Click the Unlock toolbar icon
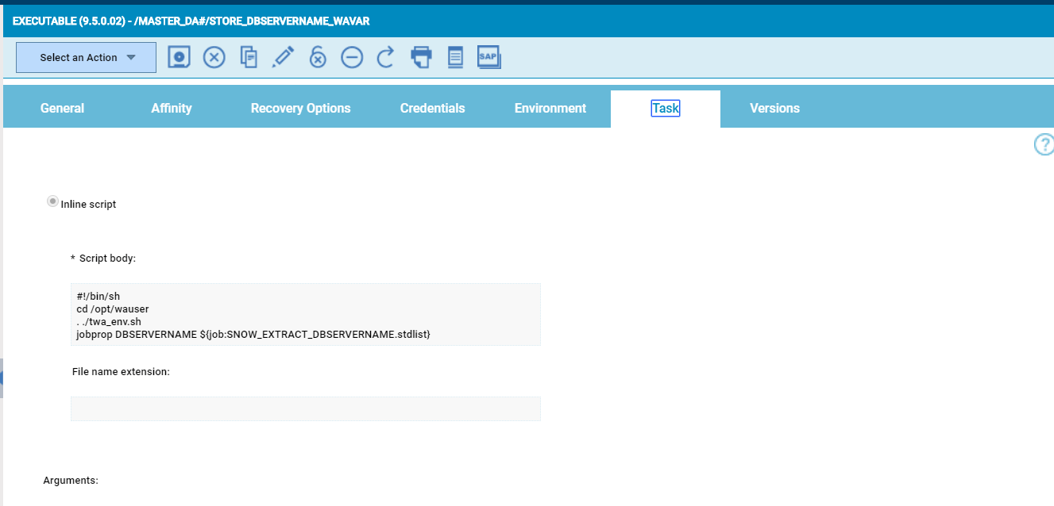The image size is (1054, 506). point(318,56)
